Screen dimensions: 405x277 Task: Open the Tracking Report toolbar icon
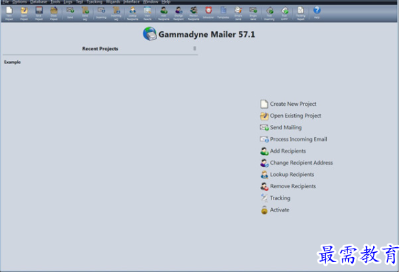pos(301,13)
